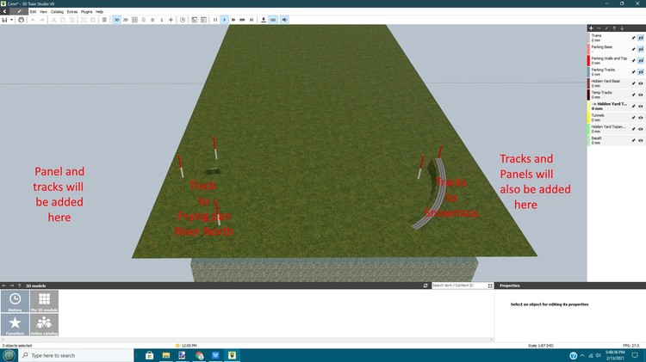Open the Catalog menu
This screenshot has height=362, width=646.
pos(57,12)
